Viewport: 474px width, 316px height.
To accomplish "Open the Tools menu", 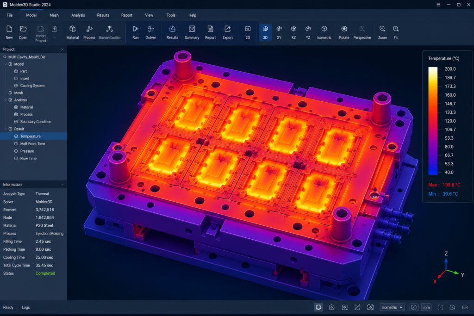I will click(x=171, y=15).
